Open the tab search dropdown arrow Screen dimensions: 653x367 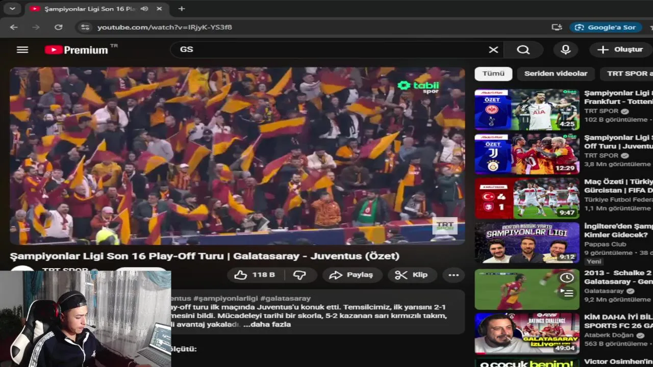click(12, 9)
